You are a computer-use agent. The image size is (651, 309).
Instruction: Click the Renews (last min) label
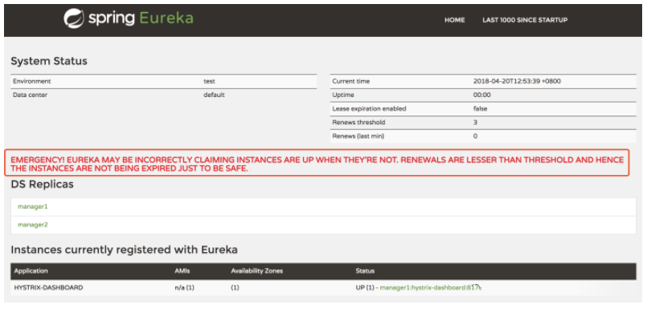[358, 136]
